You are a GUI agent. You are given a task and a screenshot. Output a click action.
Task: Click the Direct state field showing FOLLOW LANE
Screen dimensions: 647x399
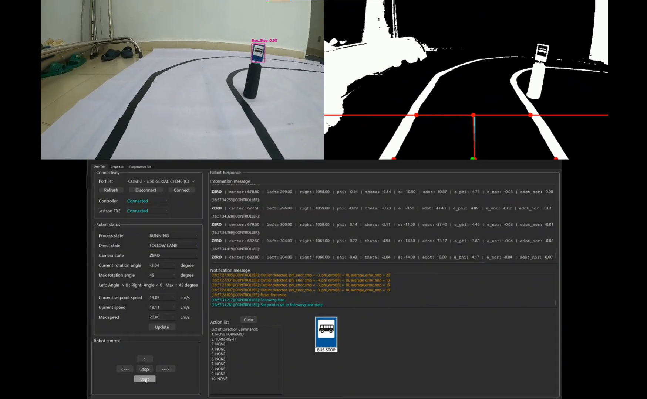click(x=173, y=246)
